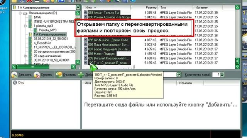
Task: Click the drive icon of Локальный диск (E:)
Action: click(x=25, y=13)
